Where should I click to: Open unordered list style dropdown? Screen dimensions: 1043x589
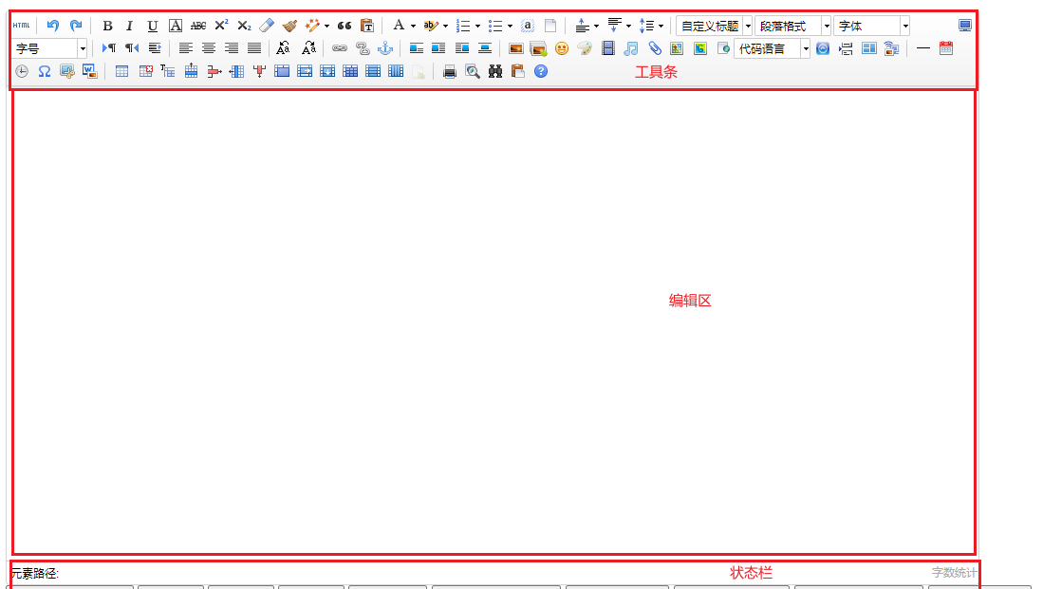click(x=511, y=26)
